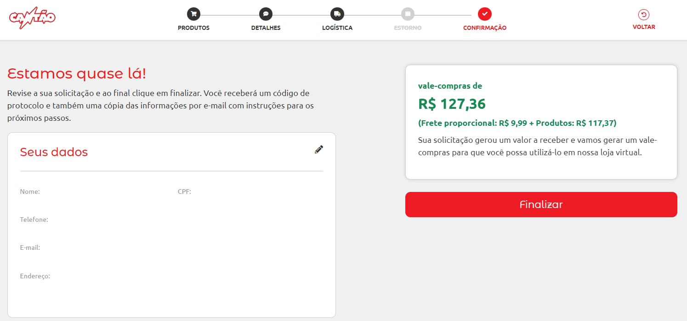Edit Seus dados with pencil icon
Screen dimensions: 687x321
318,149
